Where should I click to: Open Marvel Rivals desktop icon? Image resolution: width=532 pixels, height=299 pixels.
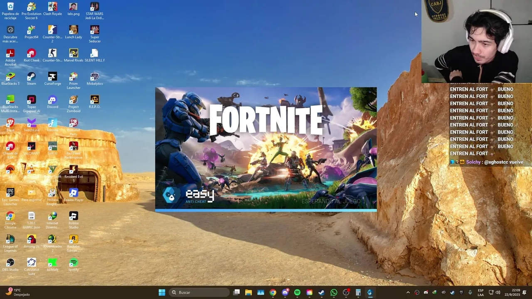pos(74,56)
